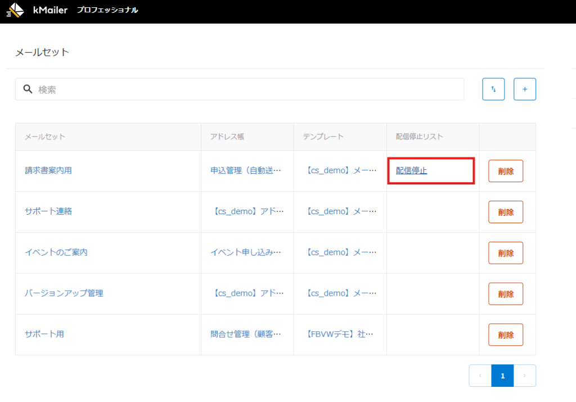Delete the 請求書案内用 row
Image resolution: width=576 pixels, height=402 pixels.
point(506,171)
